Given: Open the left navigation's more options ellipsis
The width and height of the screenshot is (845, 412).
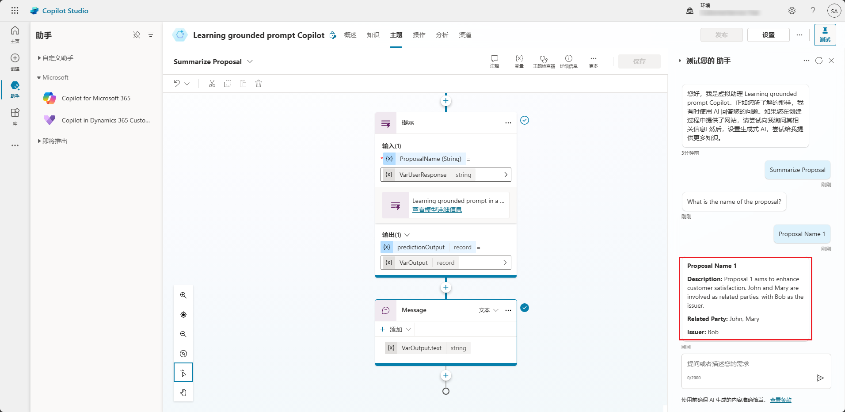Looking at the screenshot, I should pos(15,145).
